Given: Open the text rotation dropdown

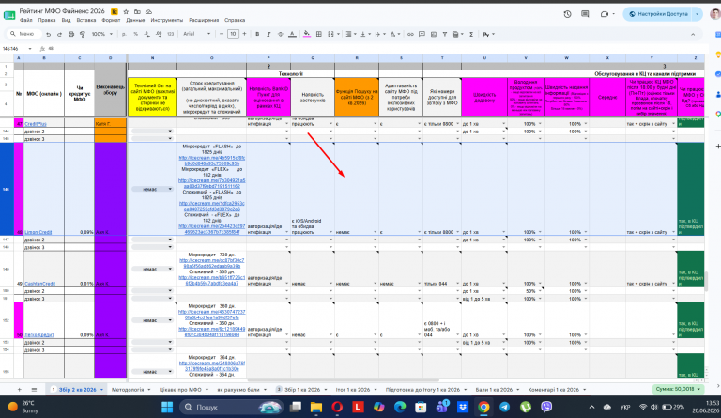Looking at the screenshot, I should pos(394,34).
